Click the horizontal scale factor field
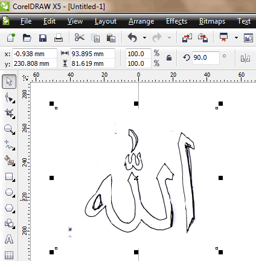Screen dimensions: 256x261 [x=138, y=54]
